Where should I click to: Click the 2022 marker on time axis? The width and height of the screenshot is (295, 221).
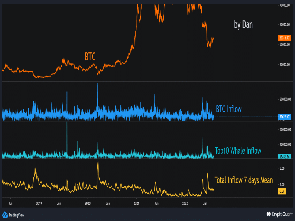click(x=185, y=203)
